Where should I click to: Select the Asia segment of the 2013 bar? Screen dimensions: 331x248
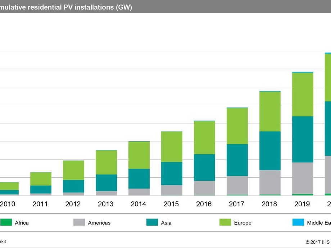coord(106,183)
